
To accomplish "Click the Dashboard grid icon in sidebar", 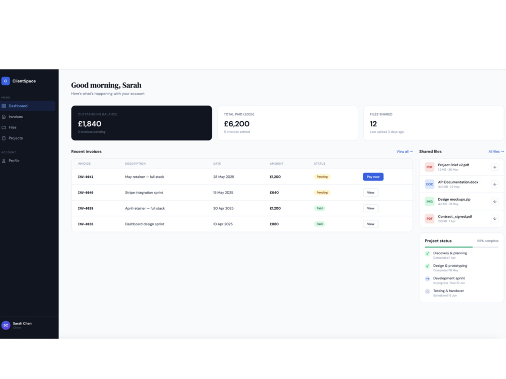I will pyautogui.click(x=4, y=106).
